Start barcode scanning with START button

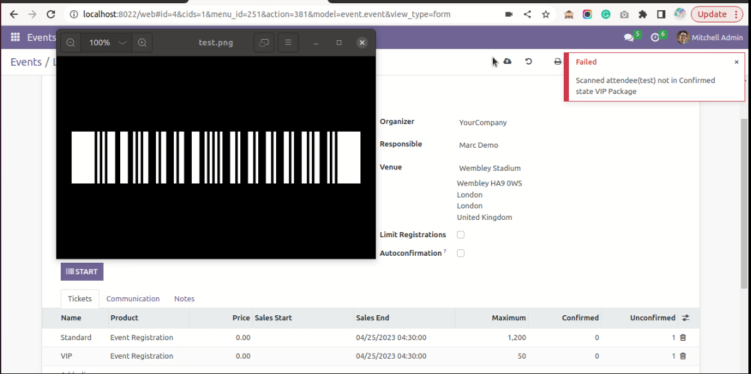pos(82,272)
